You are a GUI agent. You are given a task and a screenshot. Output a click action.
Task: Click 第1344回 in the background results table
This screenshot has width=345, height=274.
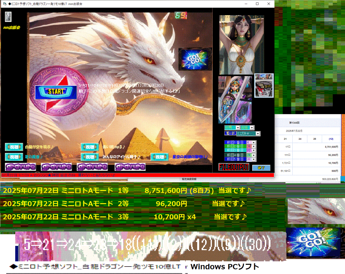pos(294,123)
